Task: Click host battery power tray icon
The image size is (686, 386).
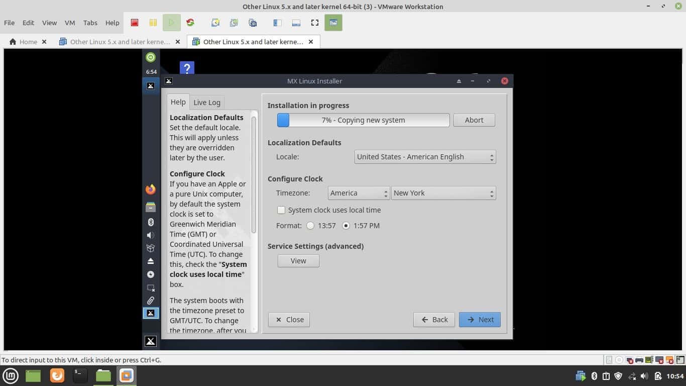Action: (658, 376)
